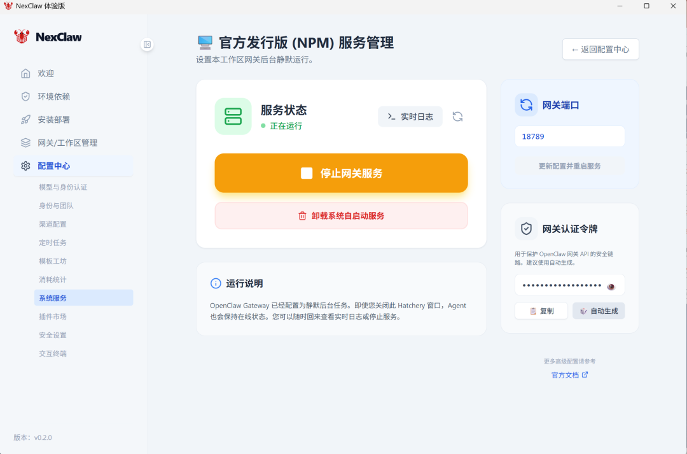The width and height of the screenshot is (687, 454).
Task: Click the terminal prompt icon on 实时日志
Action: [392, 117]
